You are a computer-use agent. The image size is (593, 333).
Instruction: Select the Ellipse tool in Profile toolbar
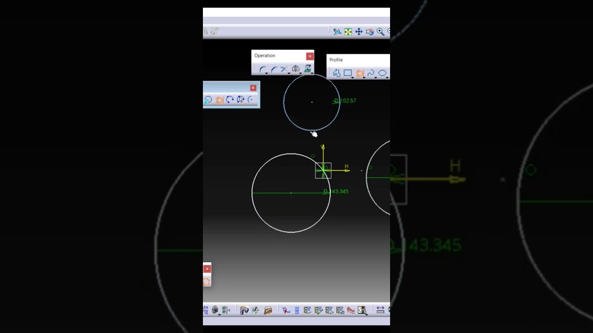[x=382, y=73]
